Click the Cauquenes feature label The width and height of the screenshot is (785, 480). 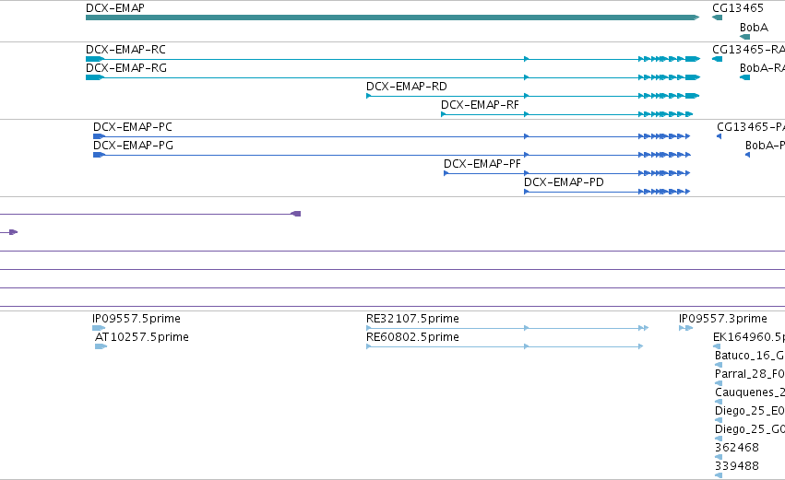click(x=749, y=392)
